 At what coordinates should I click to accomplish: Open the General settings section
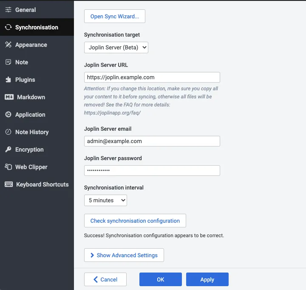coord(37,10)
